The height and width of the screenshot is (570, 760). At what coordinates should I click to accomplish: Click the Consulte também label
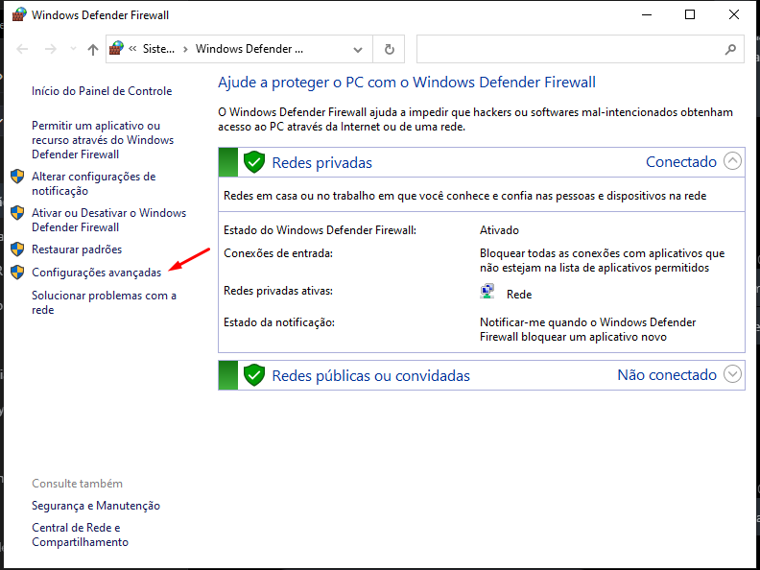click(77, 484)
